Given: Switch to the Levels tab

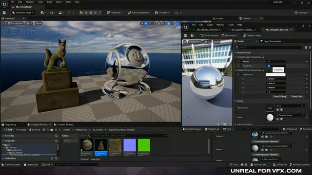Looking at the screenshot, I should [x=219, y=18].
